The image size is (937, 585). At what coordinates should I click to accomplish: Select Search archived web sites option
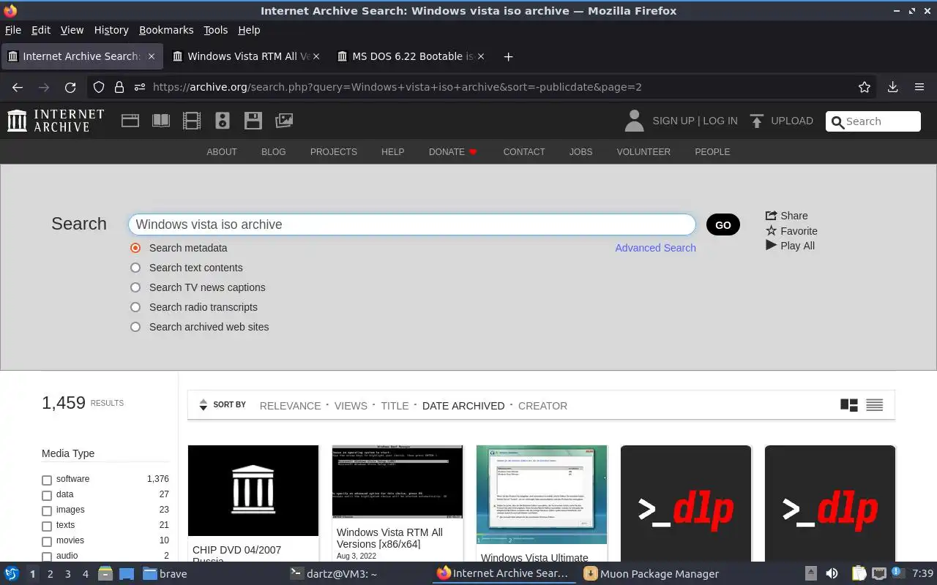135,327
